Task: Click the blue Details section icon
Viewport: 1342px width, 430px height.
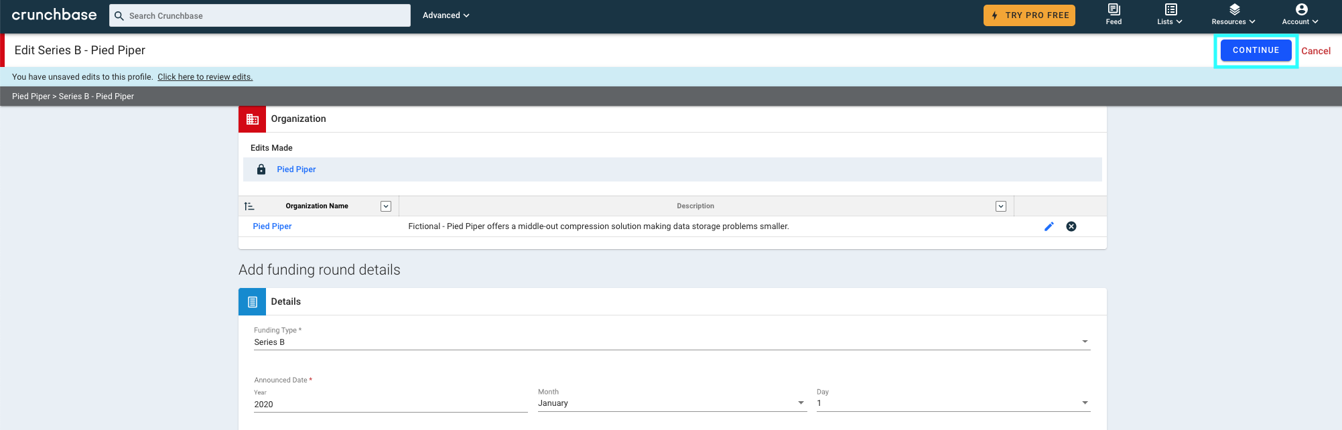Action: coord(252,302)
